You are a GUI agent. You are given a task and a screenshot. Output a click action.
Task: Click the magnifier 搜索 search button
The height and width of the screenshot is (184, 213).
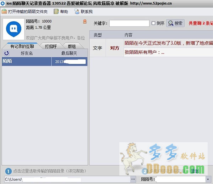(175, 23)
